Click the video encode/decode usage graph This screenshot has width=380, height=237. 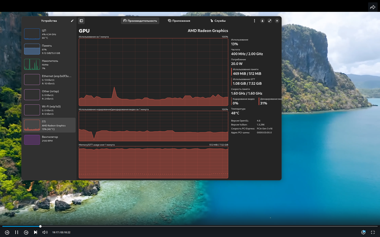153,126
